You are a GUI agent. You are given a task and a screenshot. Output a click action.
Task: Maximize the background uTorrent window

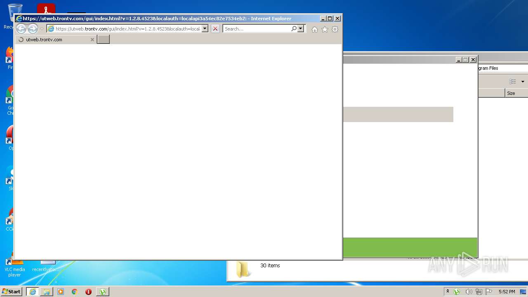(x=466, y=60)
